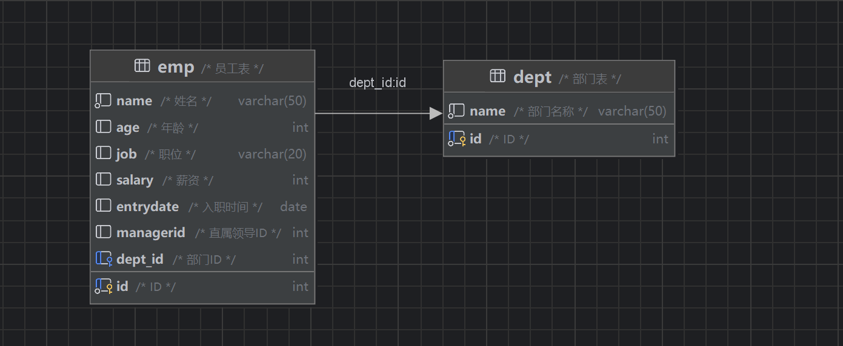
Task: Click the relationship arrow head at dept
Action: pyautogui.click(x=436, y=113)
